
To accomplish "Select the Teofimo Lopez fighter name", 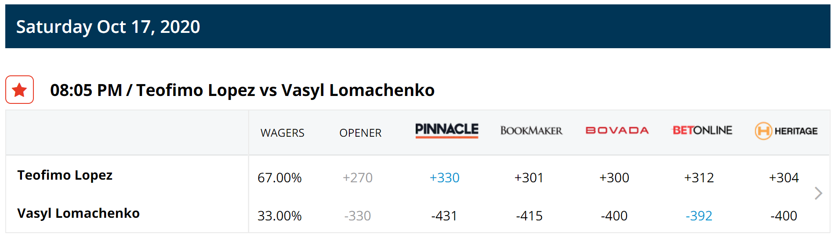I will (65, 175).
